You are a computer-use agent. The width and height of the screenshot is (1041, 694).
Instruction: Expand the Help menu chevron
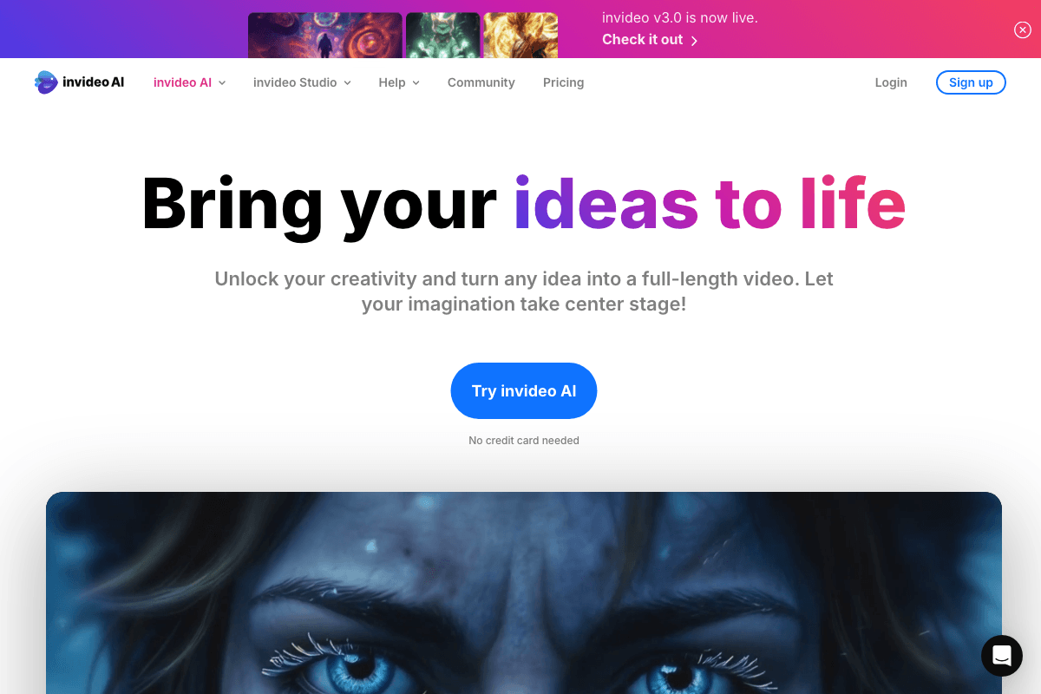tap(416, 83)
